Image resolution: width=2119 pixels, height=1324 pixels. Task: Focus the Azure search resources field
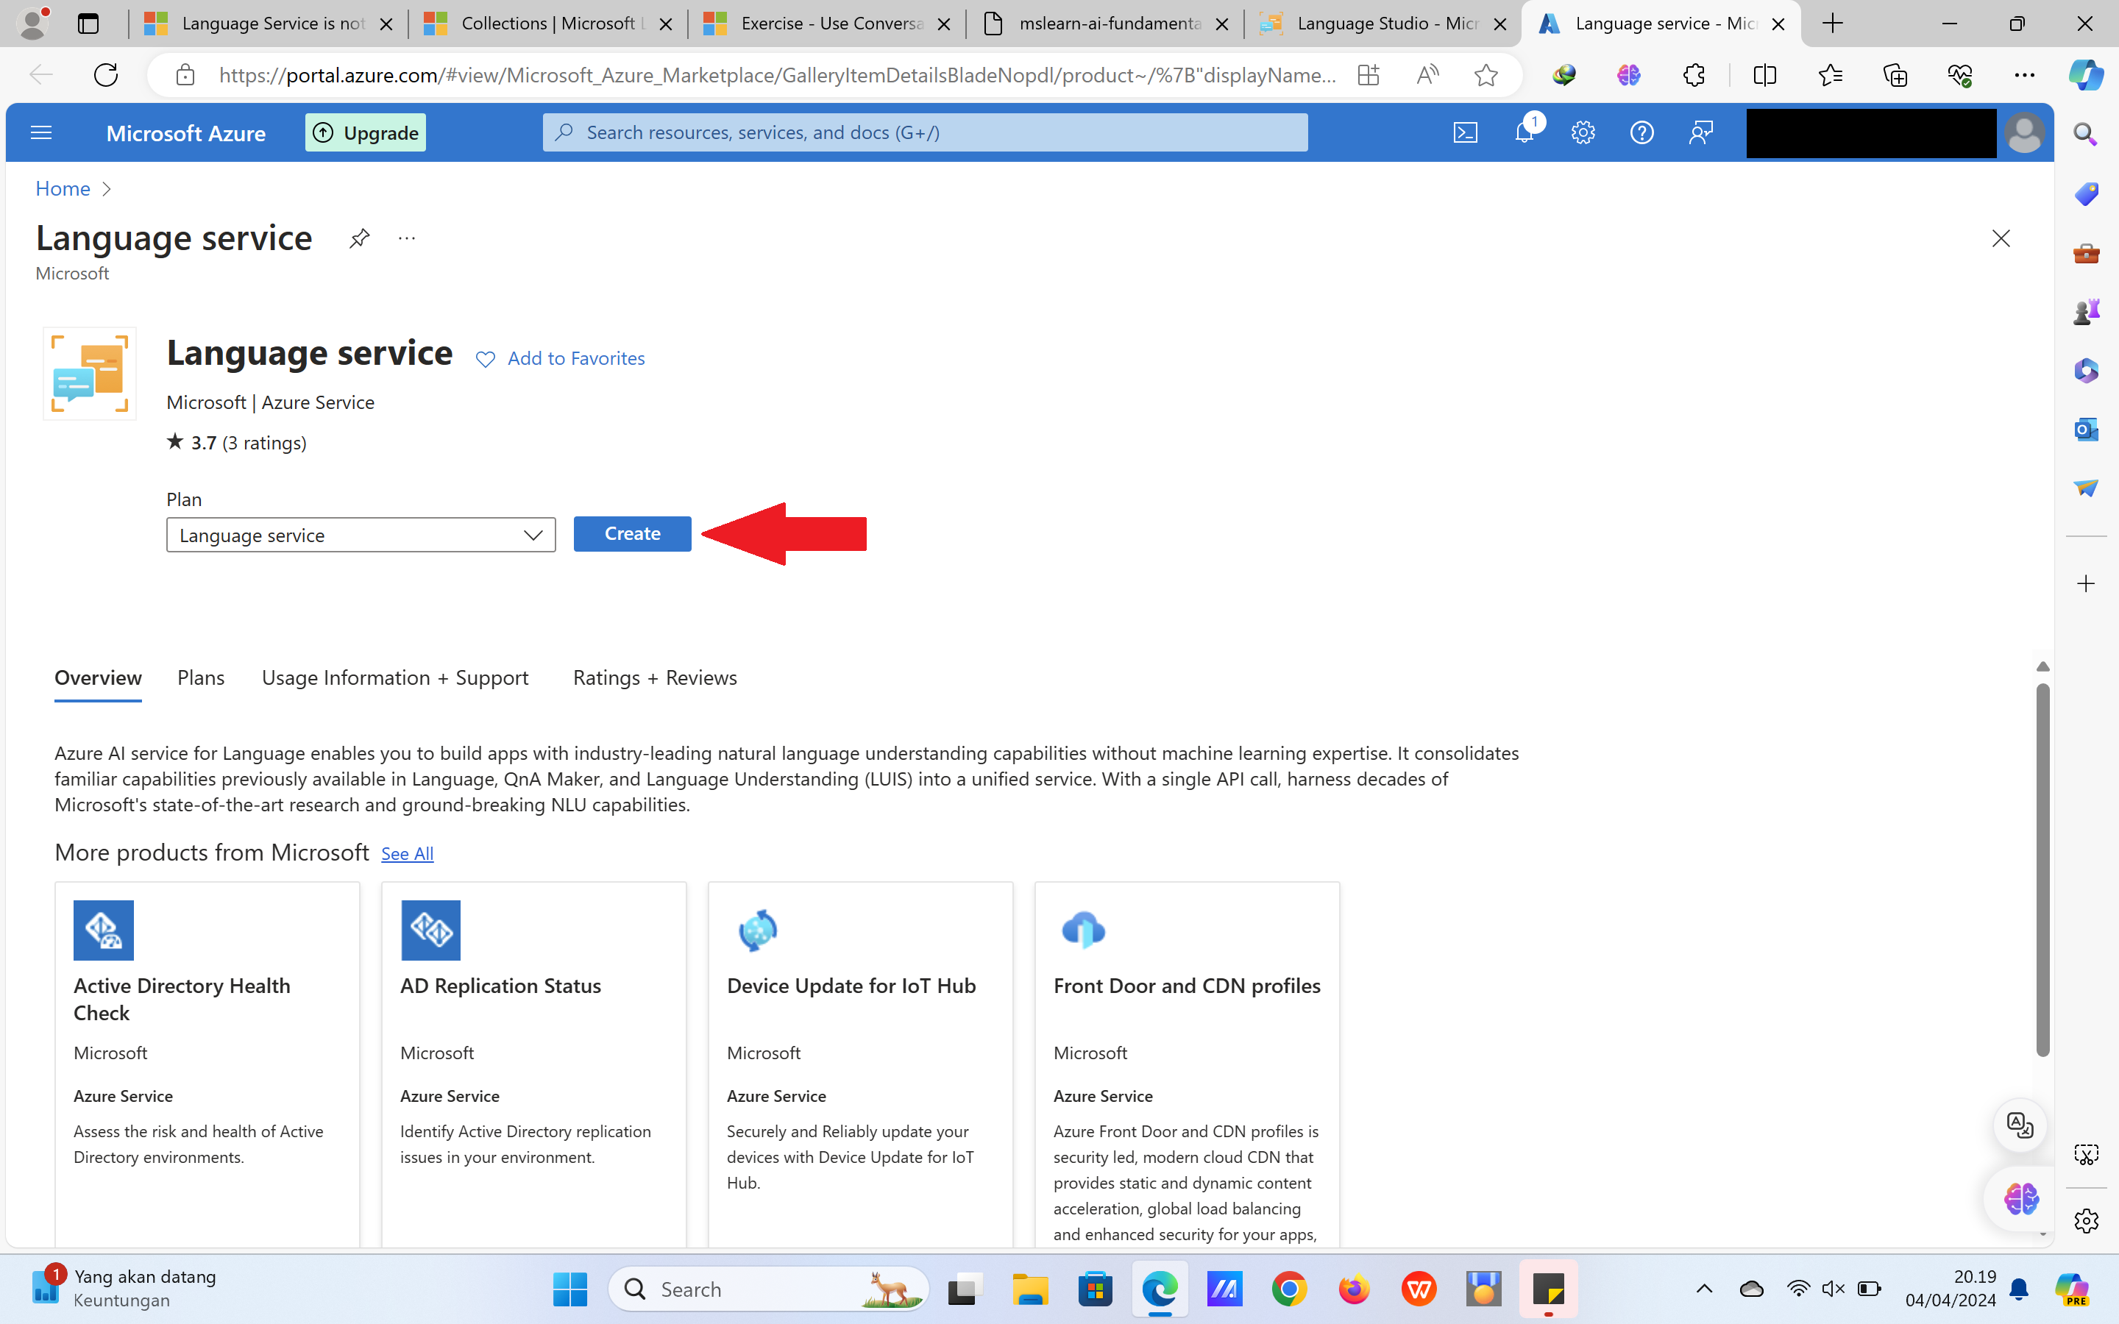926,132
